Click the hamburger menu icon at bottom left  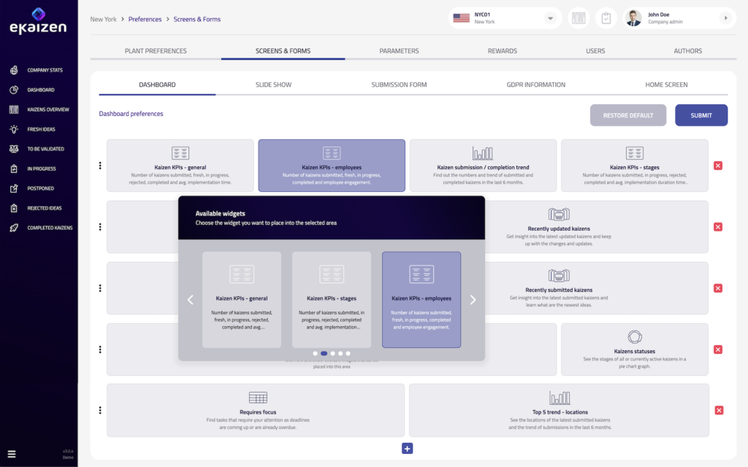(12, 454)
